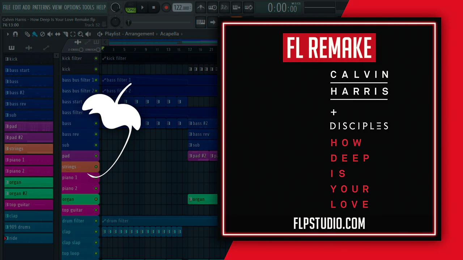463x260 pixels.
Task: Select the Paint brush tool
Action: click(35, 34)
